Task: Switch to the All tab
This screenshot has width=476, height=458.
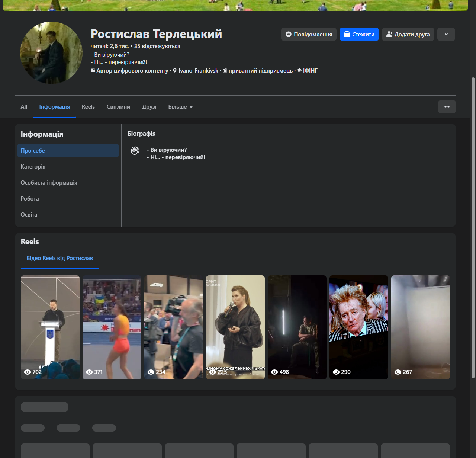Action: 24,107
